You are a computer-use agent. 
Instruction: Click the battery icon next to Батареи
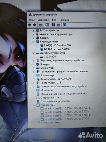[x=37, y=38]
